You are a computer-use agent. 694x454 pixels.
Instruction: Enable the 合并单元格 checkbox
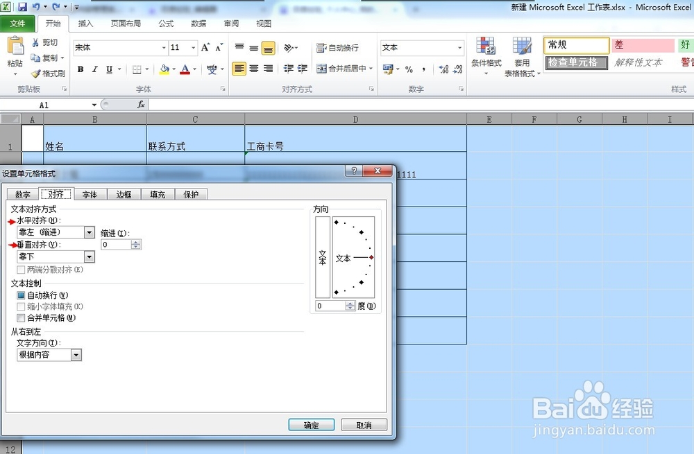point(22,318)
